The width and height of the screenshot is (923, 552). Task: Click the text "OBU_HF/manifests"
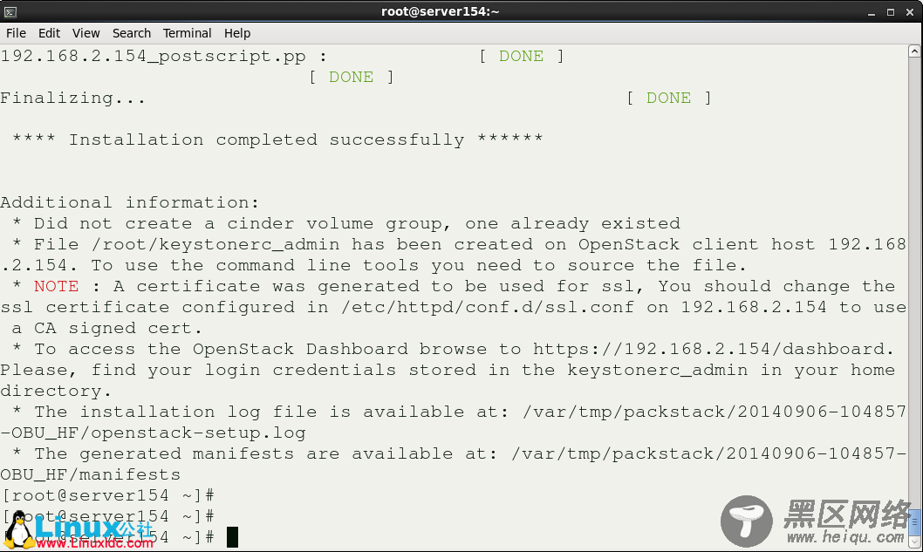point(91,475)
